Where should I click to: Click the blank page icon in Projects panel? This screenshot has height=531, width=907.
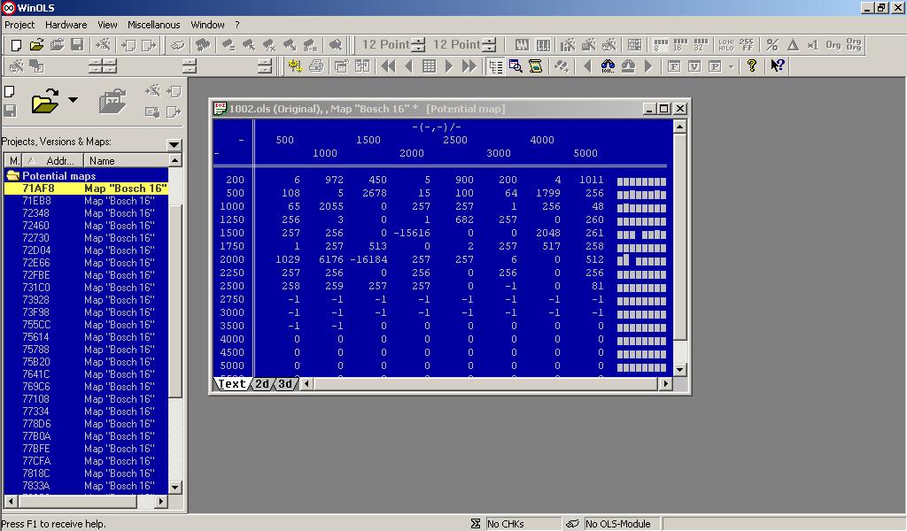(x=10, y=91)
